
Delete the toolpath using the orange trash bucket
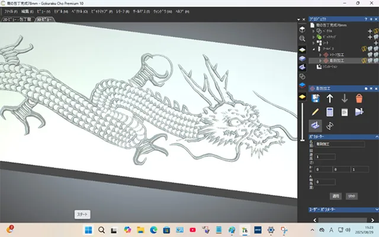click(359, 98)
